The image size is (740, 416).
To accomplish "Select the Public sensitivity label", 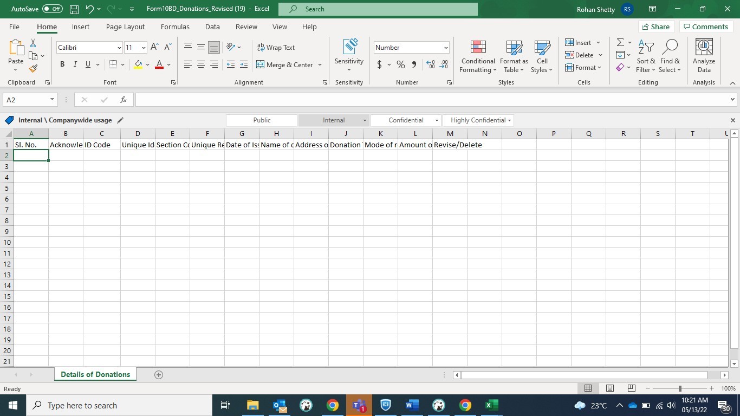I will pyautogui.click(x=262, y=120).
